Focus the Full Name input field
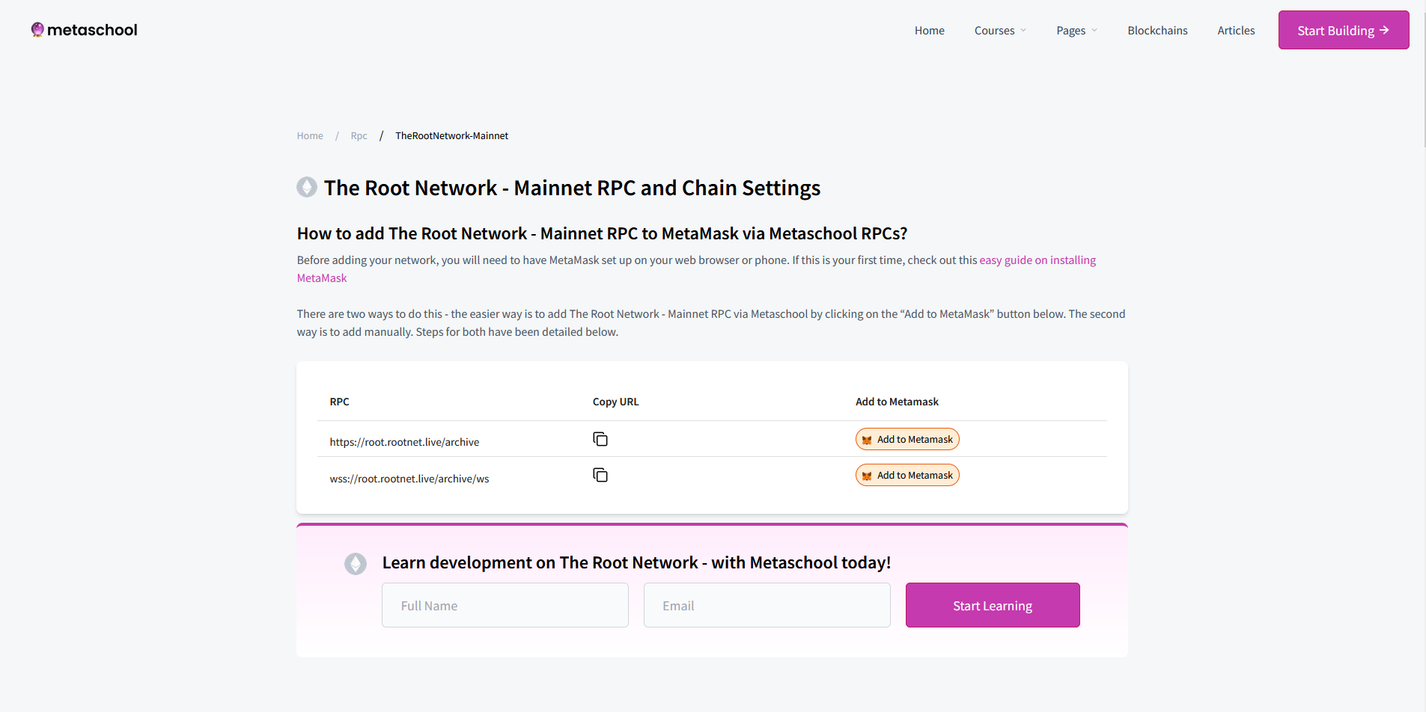The image size is (1426, 712). pos(505,605)
